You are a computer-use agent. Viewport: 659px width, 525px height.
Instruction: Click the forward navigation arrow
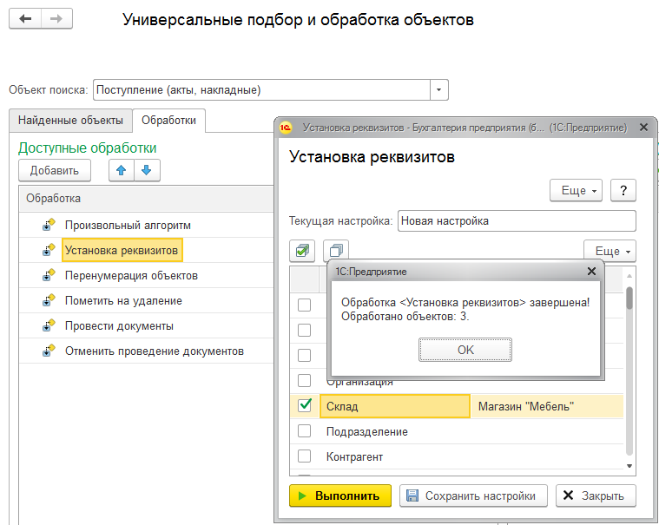(x=56, y=19)
